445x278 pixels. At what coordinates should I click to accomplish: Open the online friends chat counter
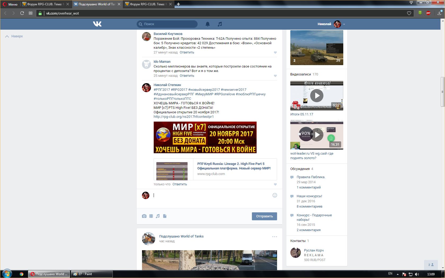[431, 265]
